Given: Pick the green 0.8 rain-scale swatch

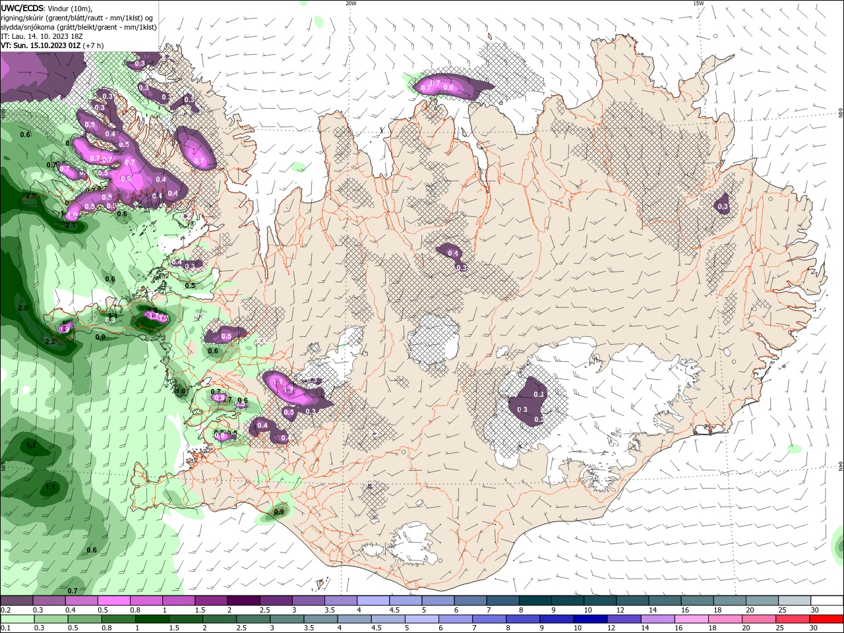Looking at the screenshot, I should click(118, 619).
